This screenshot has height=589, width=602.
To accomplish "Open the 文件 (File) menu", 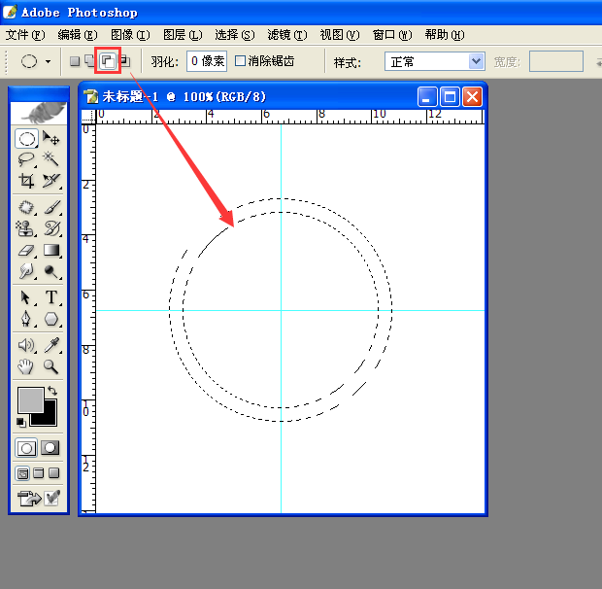I will coord(25,35).
